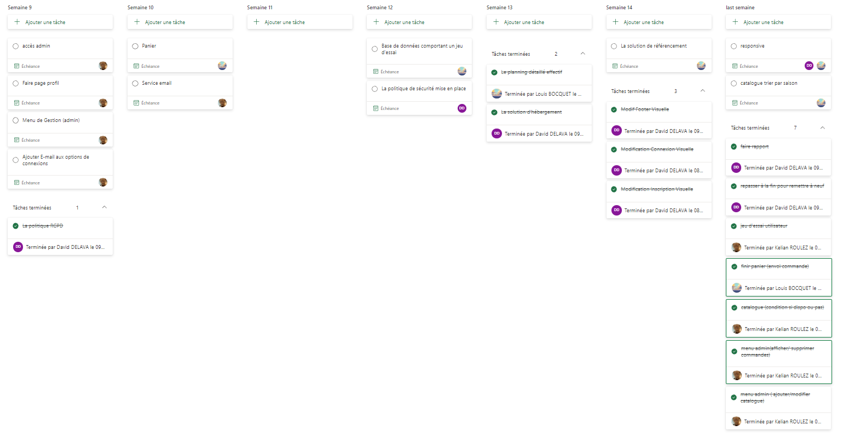
Task: Mark Menu de Gestion (admin) task complete
Action: click(16, 120)
